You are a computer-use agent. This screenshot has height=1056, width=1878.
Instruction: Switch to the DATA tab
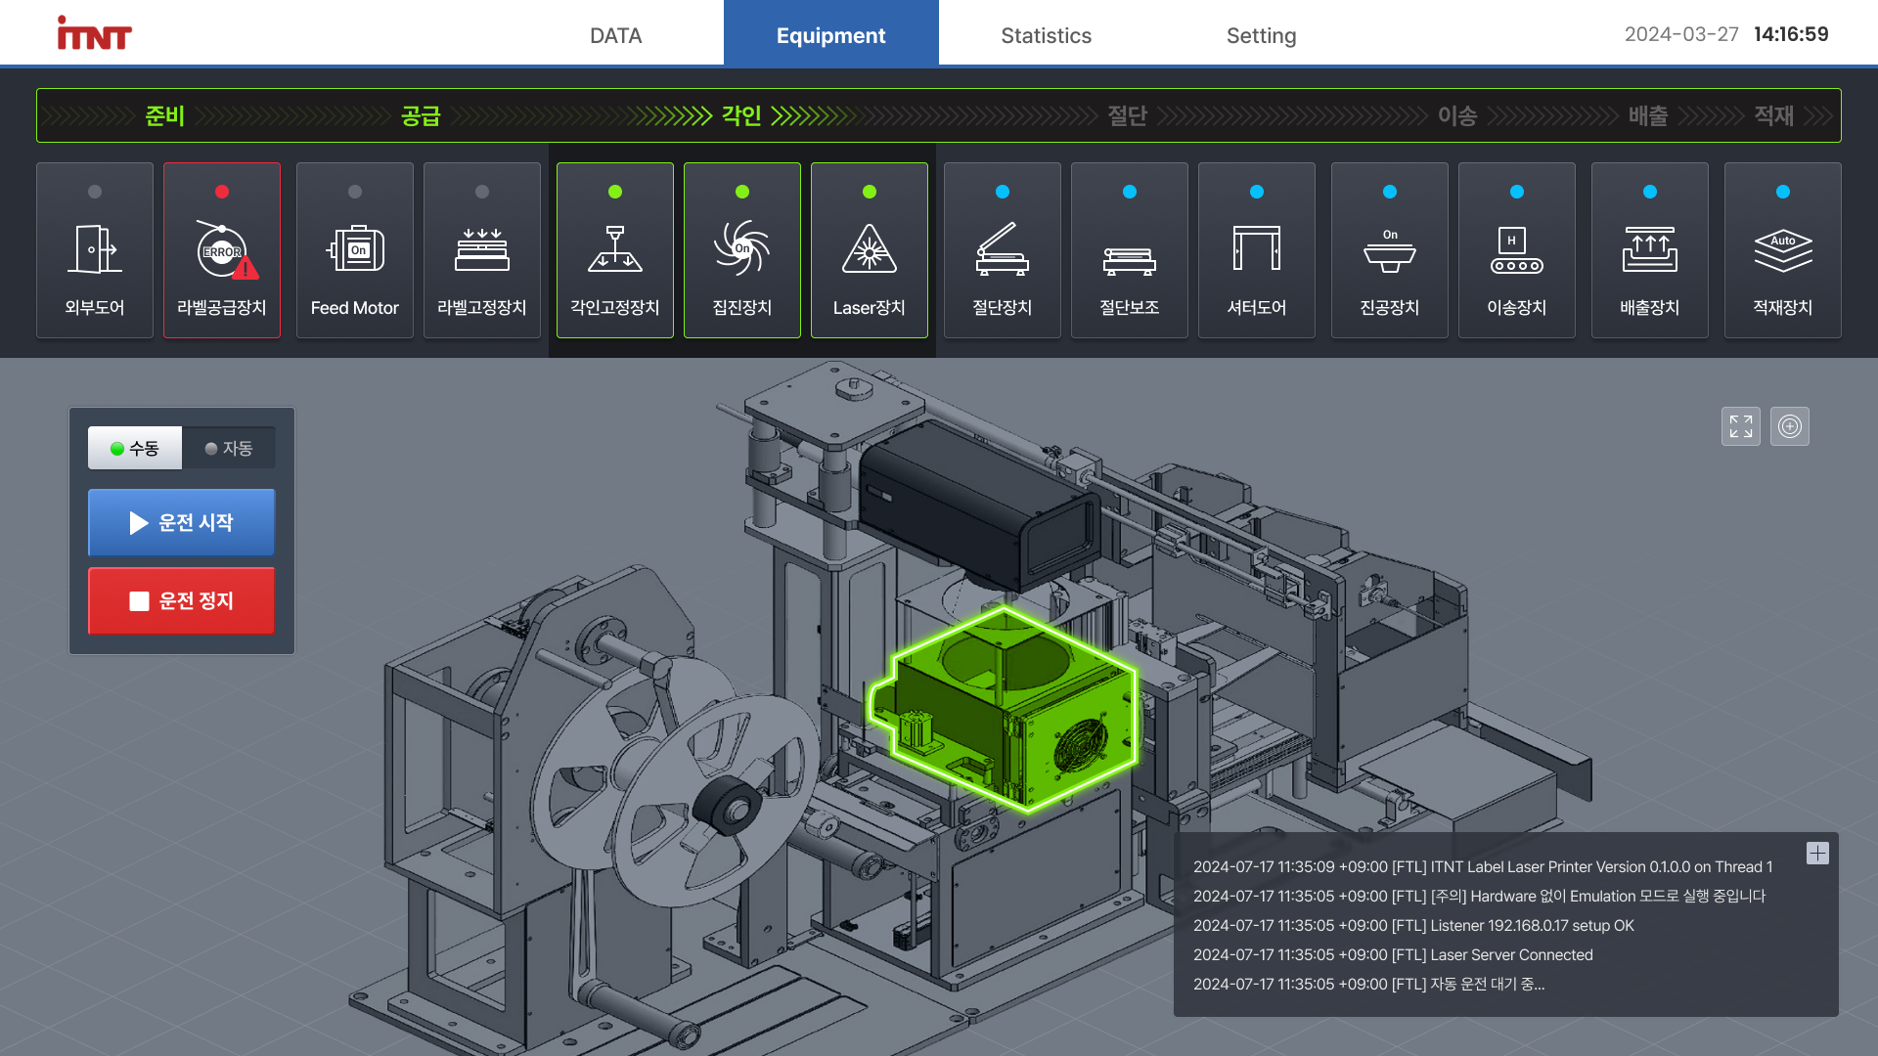tap(615, 35)
